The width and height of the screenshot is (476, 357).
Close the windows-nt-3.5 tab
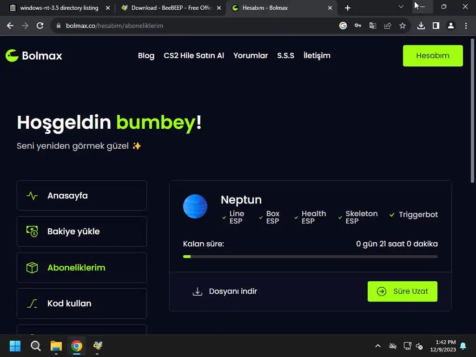(108, 8)
